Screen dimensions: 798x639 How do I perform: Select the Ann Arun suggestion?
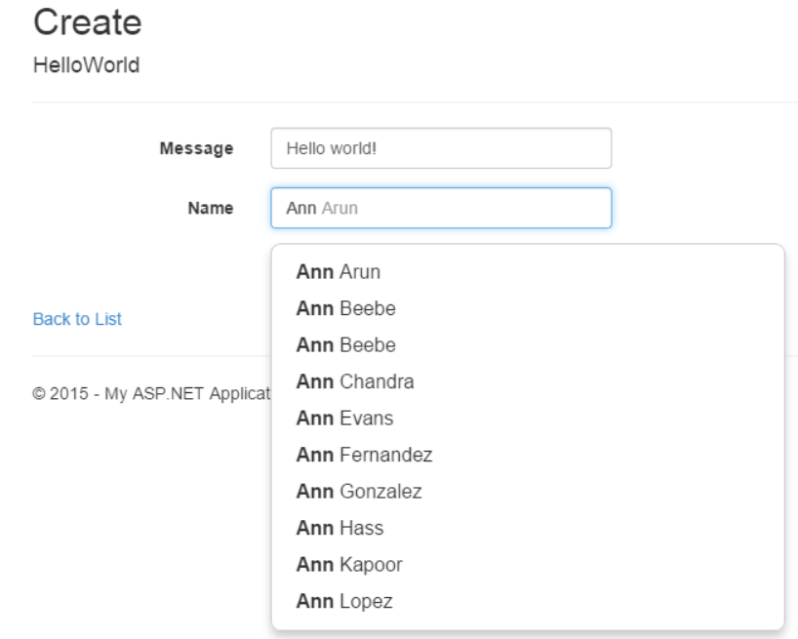click(x=339, y=272)
